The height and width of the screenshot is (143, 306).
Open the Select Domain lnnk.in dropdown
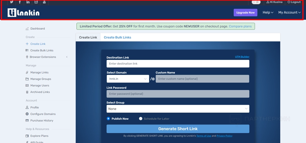pyautogui.click(x=128, y=79)
